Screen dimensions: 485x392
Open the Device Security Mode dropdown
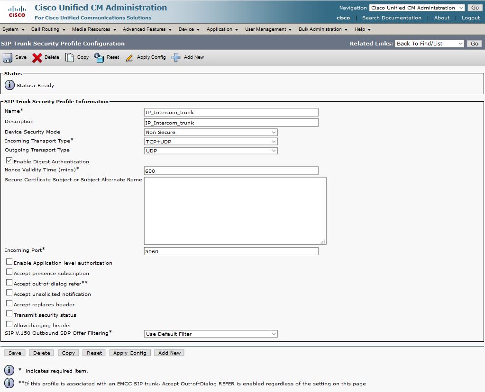pos(210,133)
